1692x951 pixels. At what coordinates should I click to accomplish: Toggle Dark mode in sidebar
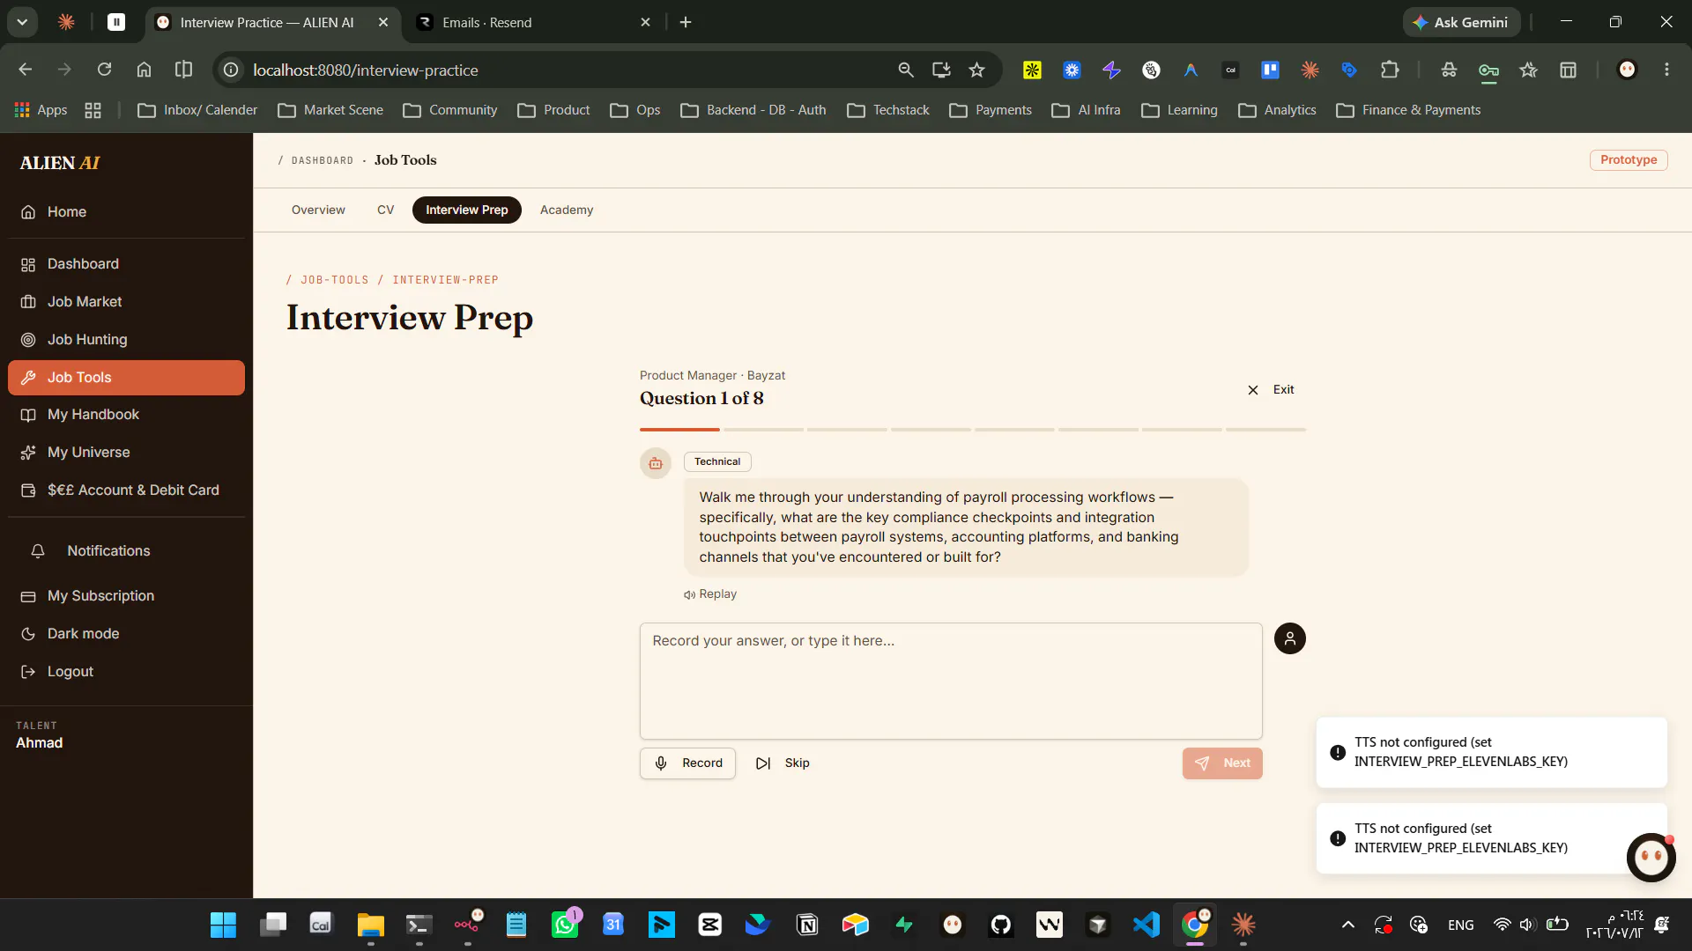(126, 634)
